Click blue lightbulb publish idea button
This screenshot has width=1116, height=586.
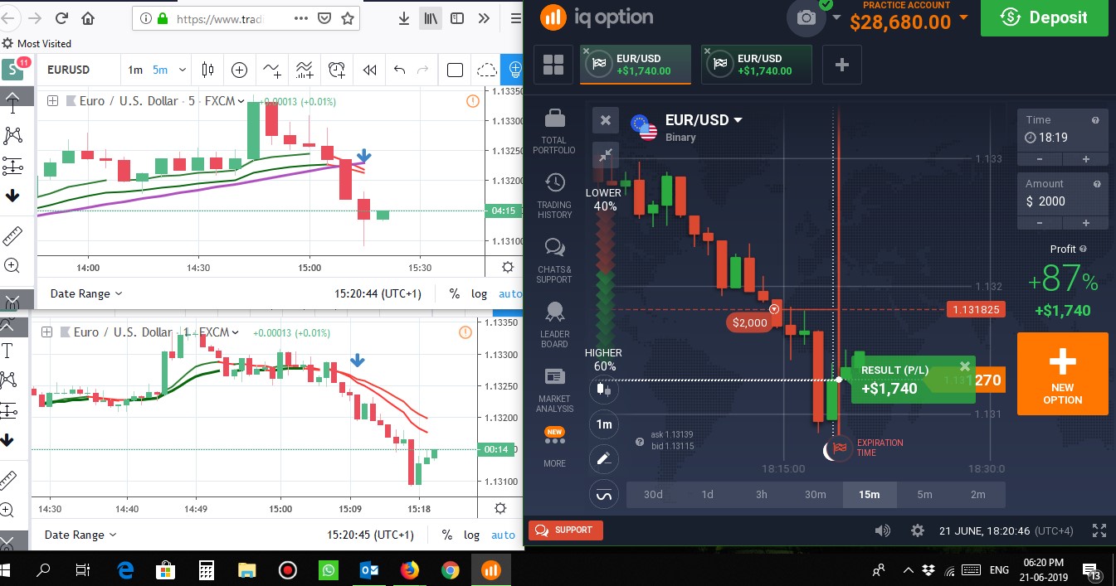point(515,70)
